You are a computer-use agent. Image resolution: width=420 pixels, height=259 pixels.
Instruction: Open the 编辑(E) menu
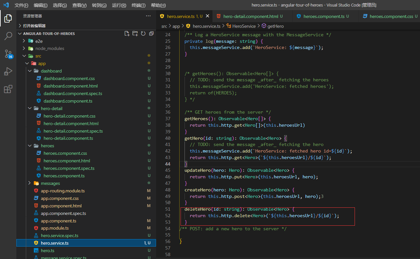[41, 5]
